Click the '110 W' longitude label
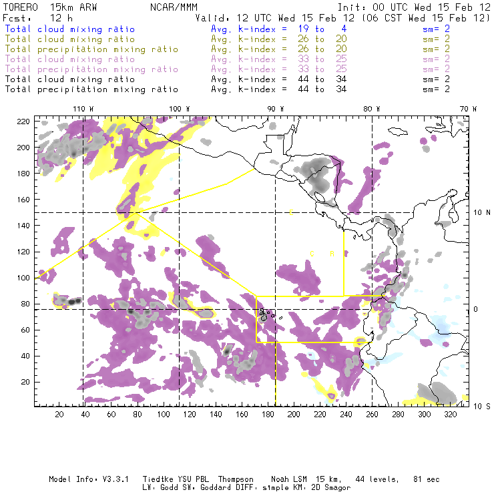Viewport: 494px width, 494px height. point(83,109)
